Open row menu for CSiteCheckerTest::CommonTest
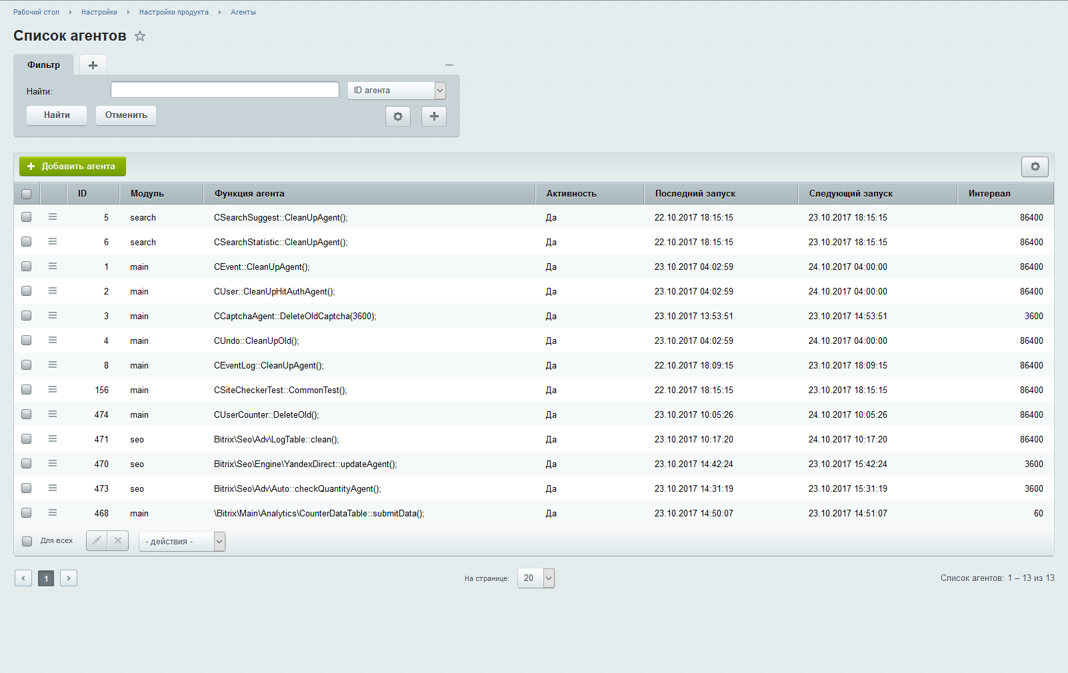The height and width of the screenshot is (673, 1068). (x=53, y=390)
